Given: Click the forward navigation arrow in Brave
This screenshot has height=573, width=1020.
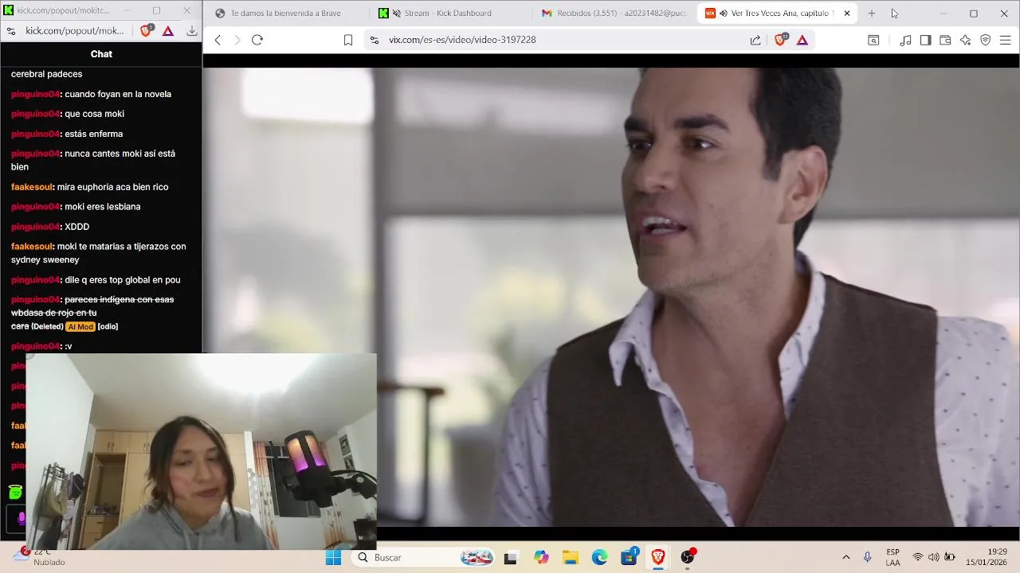Looking at the screenshot, I should pos(237,40).
